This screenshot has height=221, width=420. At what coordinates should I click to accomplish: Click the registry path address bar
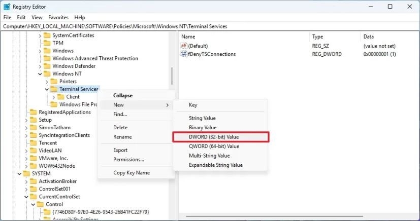(210, 26)
